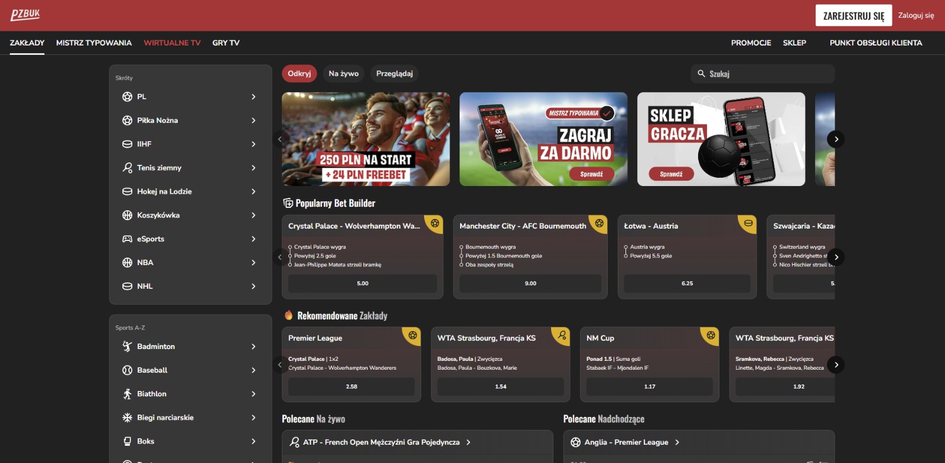Click the Popularny Bet Builder heading icon
Image resolution: width=945 pixels, height=463 pixels.
pos(288,203)
